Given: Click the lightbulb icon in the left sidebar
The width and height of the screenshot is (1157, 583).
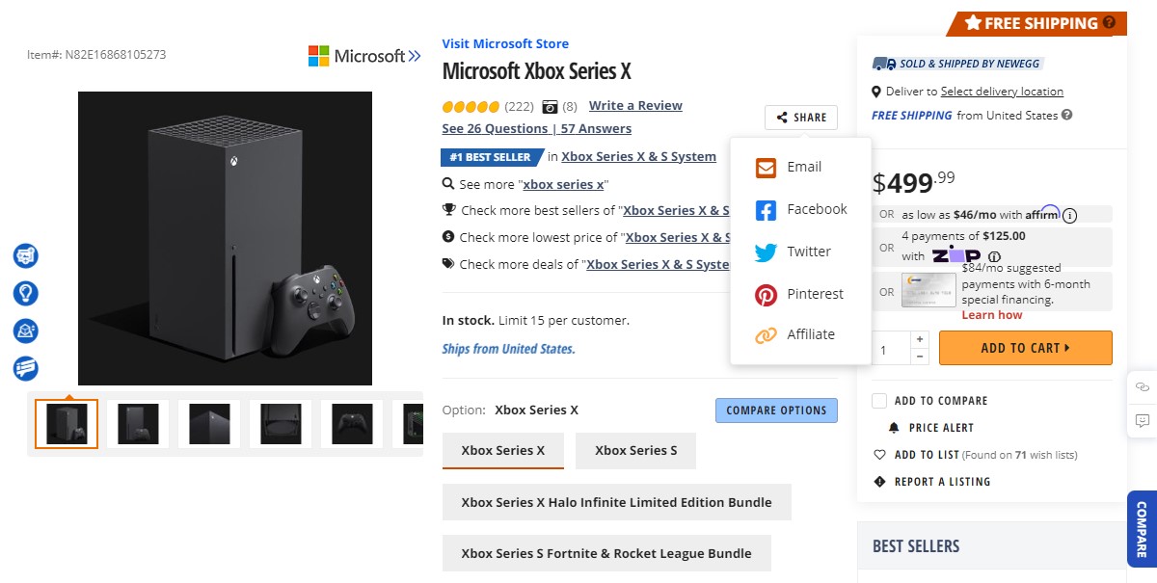Looking at the screenshot, I should 25,293.
